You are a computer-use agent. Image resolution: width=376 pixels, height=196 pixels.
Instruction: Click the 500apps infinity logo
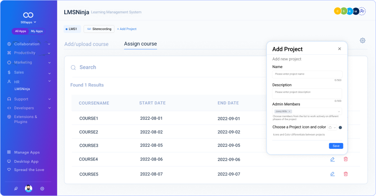point(28,14)
